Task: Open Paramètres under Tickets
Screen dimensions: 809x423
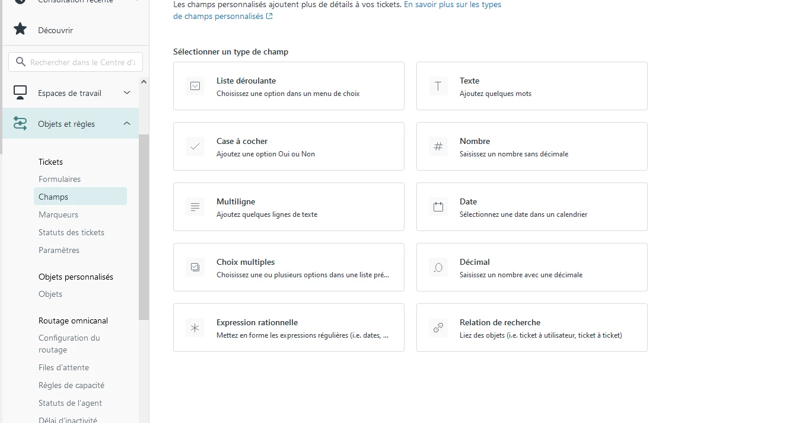Action: (x=59, y=250)
